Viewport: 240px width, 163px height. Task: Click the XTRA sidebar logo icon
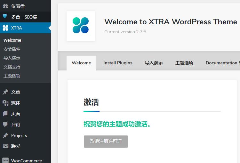(5, 28)
